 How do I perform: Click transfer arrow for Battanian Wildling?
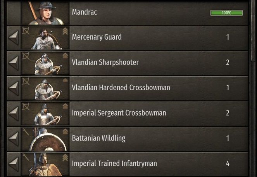click(x=14, y=139)
